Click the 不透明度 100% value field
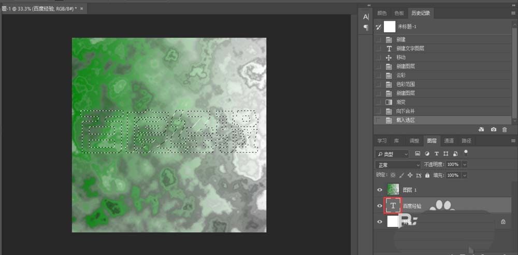Screen dimensions: 518x255 point(454,164)
